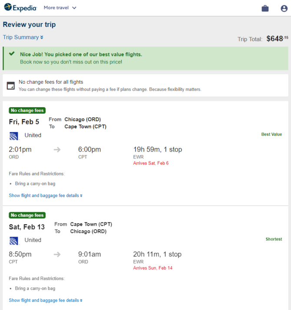This screenshot has width=291, height=310.
Task: Click the United logo on outbound flight
Action: 14,136
